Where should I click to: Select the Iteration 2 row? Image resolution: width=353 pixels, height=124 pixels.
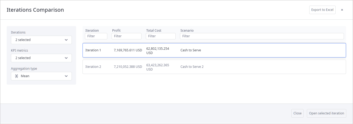click(214, 67)
